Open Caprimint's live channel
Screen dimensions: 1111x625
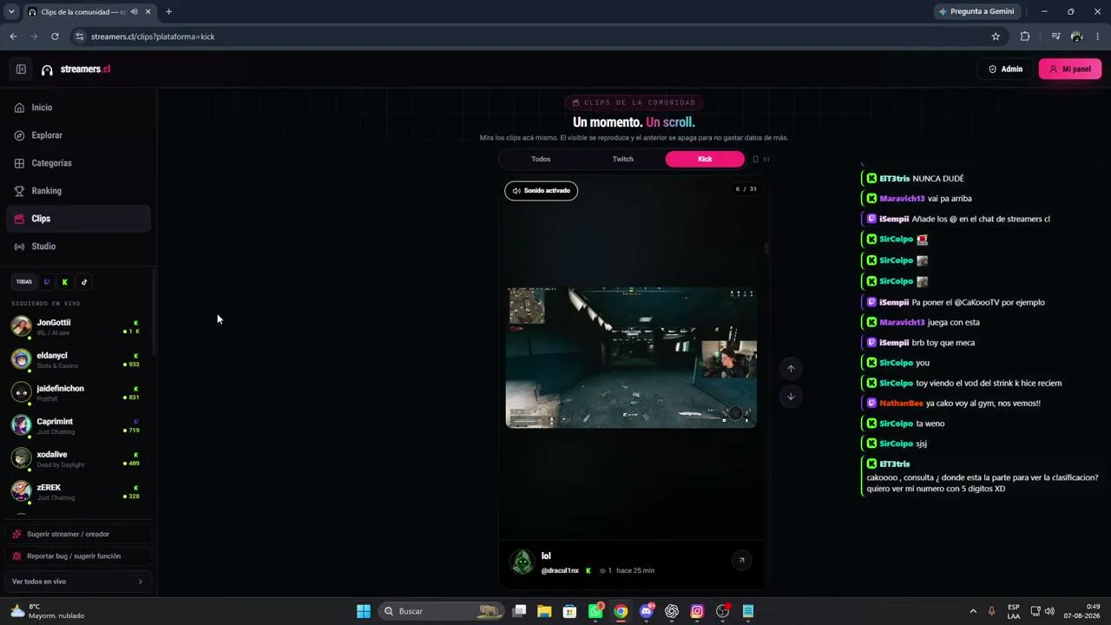click(x=76, y=425)
